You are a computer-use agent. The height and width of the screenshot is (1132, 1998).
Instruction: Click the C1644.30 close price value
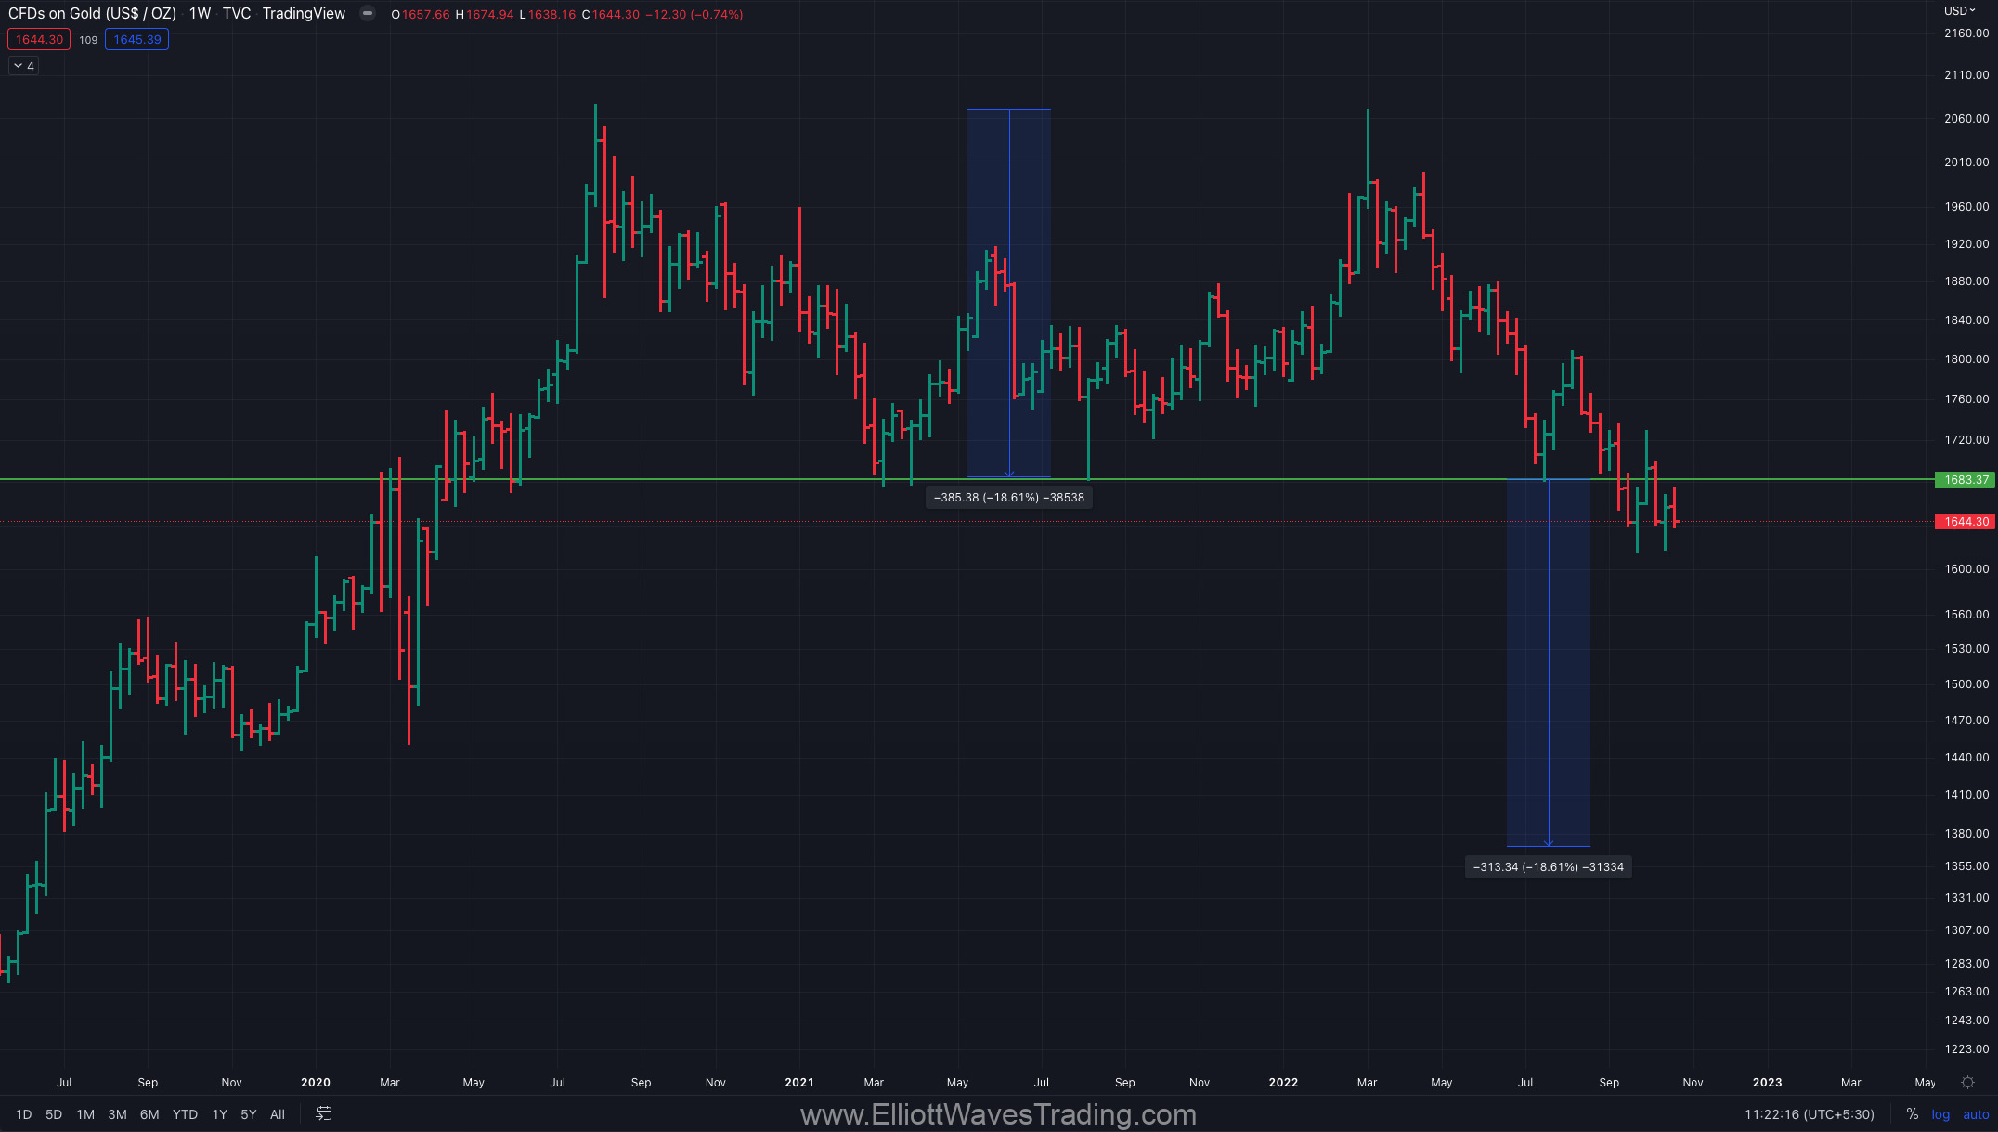point(611,15)
